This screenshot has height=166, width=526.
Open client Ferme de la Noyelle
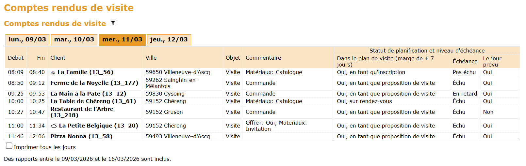tap(94, 83)
